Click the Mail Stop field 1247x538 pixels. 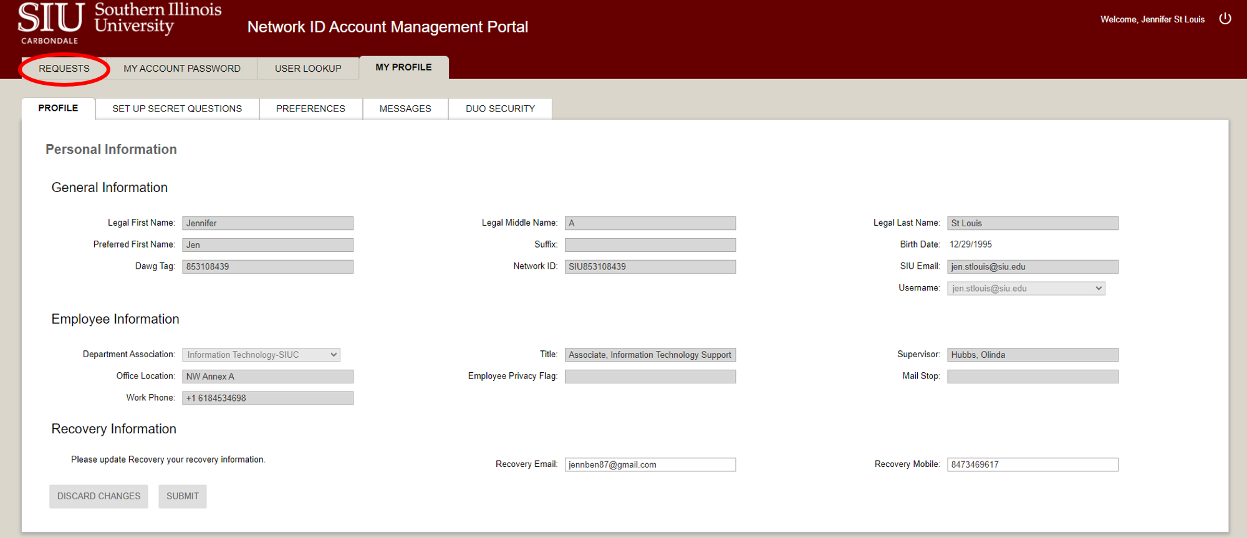point(1033,377)
